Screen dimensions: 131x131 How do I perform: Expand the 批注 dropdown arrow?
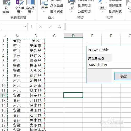pyautogui.click(x=102, y=12)
